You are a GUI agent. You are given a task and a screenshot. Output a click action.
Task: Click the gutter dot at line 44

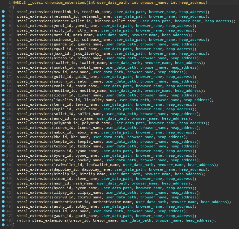[x=3, y=202]
